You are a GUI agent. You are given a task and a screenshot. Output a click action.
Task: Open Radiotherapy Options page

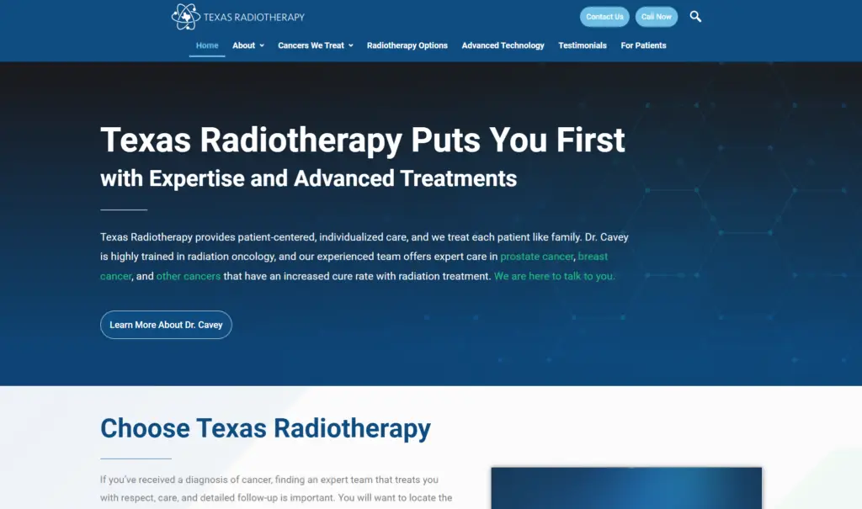(x=407, y=45)
